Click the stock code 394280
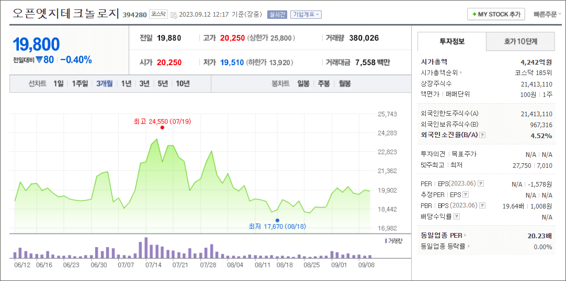Image resolution: width=566 pixels, height=281 pixels. pos(134,15)
